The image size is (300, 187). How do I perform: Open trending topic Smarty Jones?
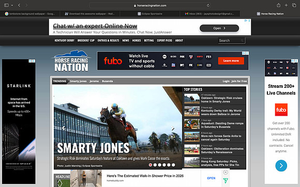click(x=78, y=81)
